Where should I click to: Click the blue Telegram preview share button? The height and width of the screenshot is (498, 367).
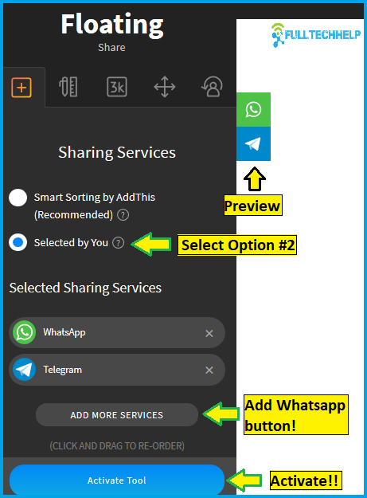(253, 144)
